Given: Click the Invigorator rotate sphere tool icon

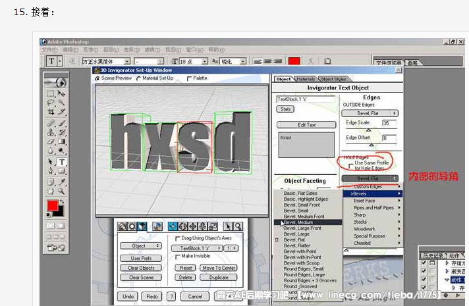Looking at the screenshot, I should [182, 226].
